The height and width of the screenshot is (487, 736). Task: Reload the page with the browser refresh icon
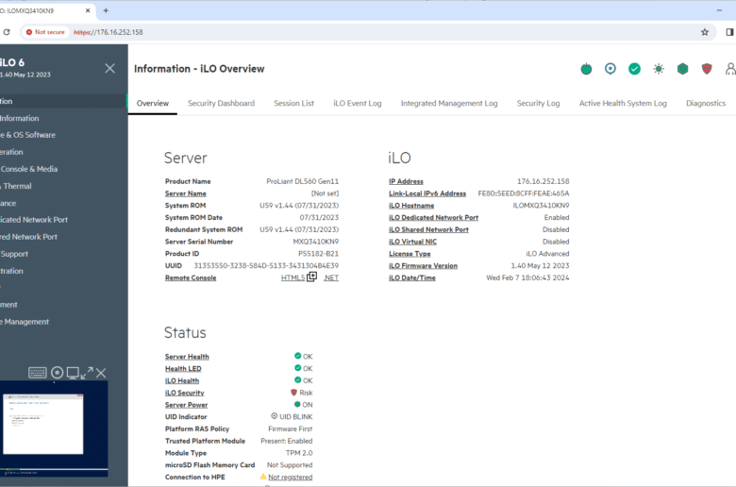click(7, 32)
